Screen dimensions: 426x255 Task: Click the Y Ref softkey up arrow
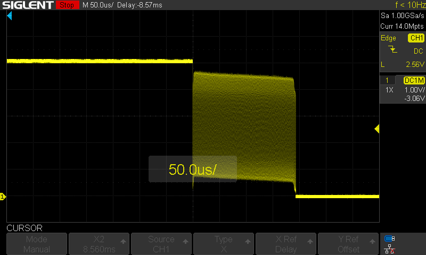click(x=372, y=241)
